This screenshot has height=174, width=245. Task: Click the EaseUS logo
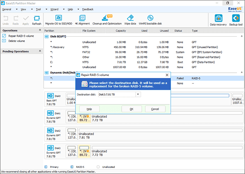pyautogui.click(x=235, y=9)
